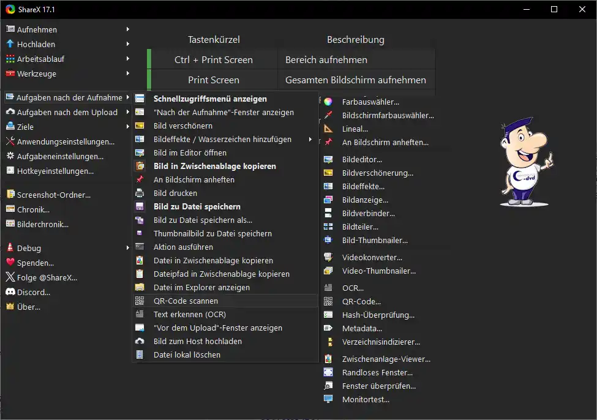Image resolution: width=597 pixels, height=420 pixels.
Task: Click the Beschreibung column header
Action: coord(356,40)
